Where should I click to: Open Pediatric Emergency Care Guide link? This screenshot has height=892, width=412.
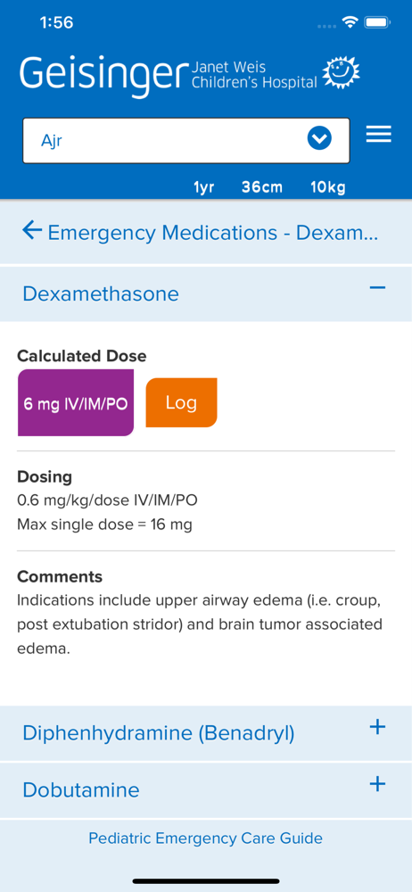(205, 838)
